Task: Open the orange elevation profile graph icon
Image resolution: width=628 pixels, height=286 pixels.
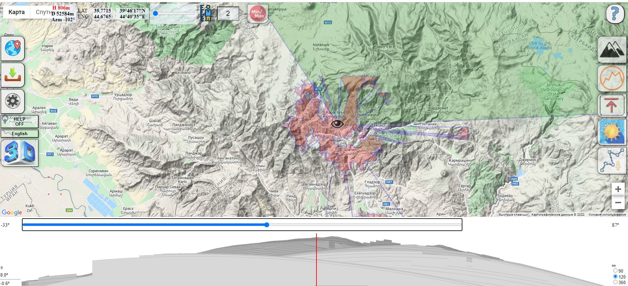Action: [612, 79]
